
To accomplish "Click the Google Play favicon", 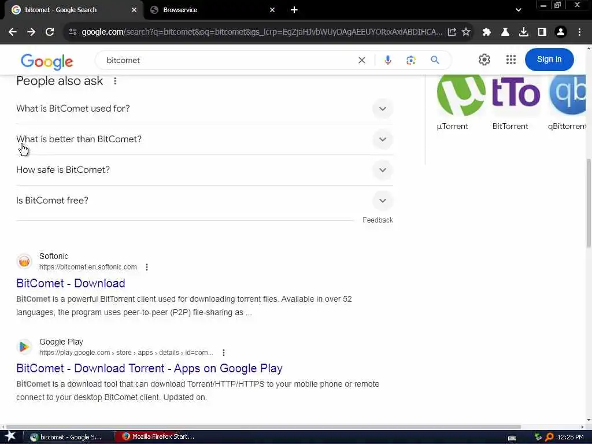I will 24,347.
